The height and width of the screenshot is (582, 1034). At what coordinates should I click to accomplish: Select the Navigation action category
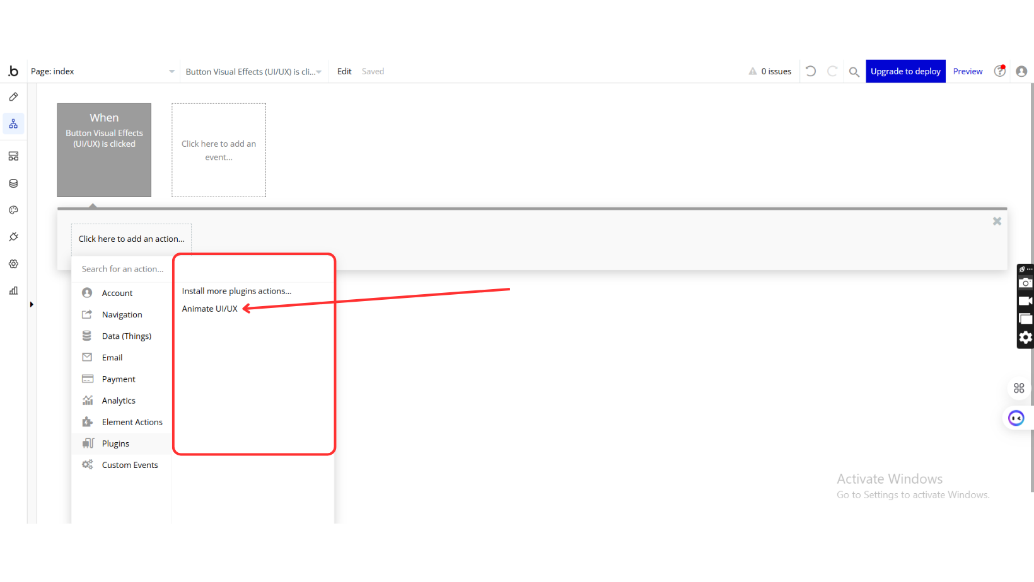[x=121, y=314]
